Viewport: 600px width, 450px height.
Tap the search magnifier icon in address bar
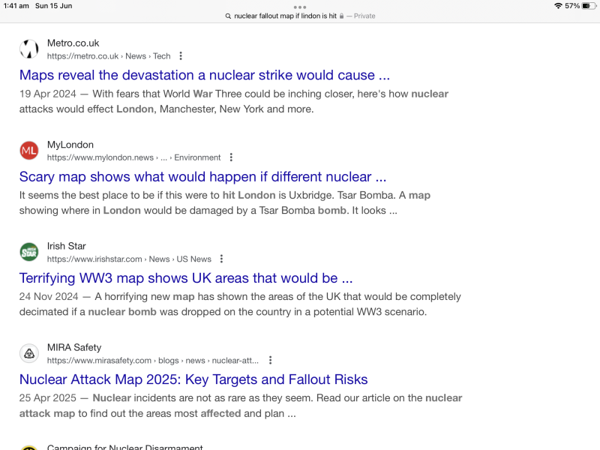pos(228,16)
